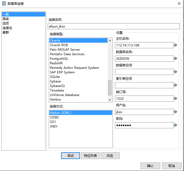Close the database connection dialog

(179, 3)
